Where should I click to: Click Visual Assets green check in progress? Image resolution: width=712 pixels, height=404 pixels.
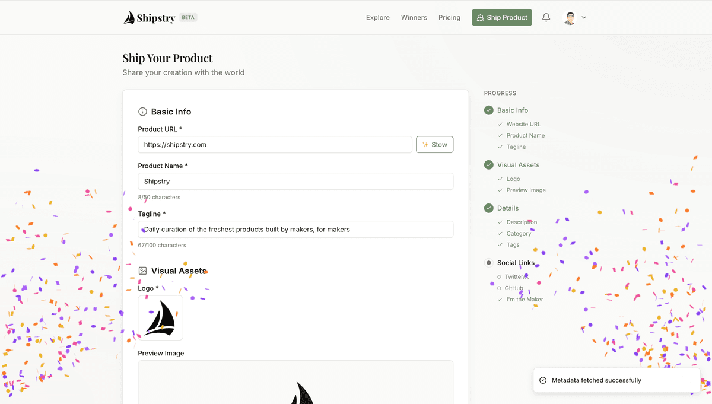(x=489, y=165)
